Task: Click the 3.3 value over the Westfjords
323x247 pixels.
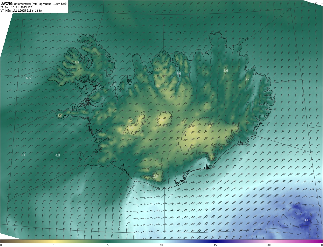Action: tap(77, 63)
